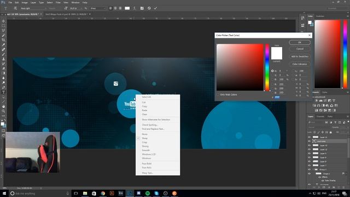Open Spotify from the taskbar
This screenshot has width=350, height=197.
[x=148, y=193]
